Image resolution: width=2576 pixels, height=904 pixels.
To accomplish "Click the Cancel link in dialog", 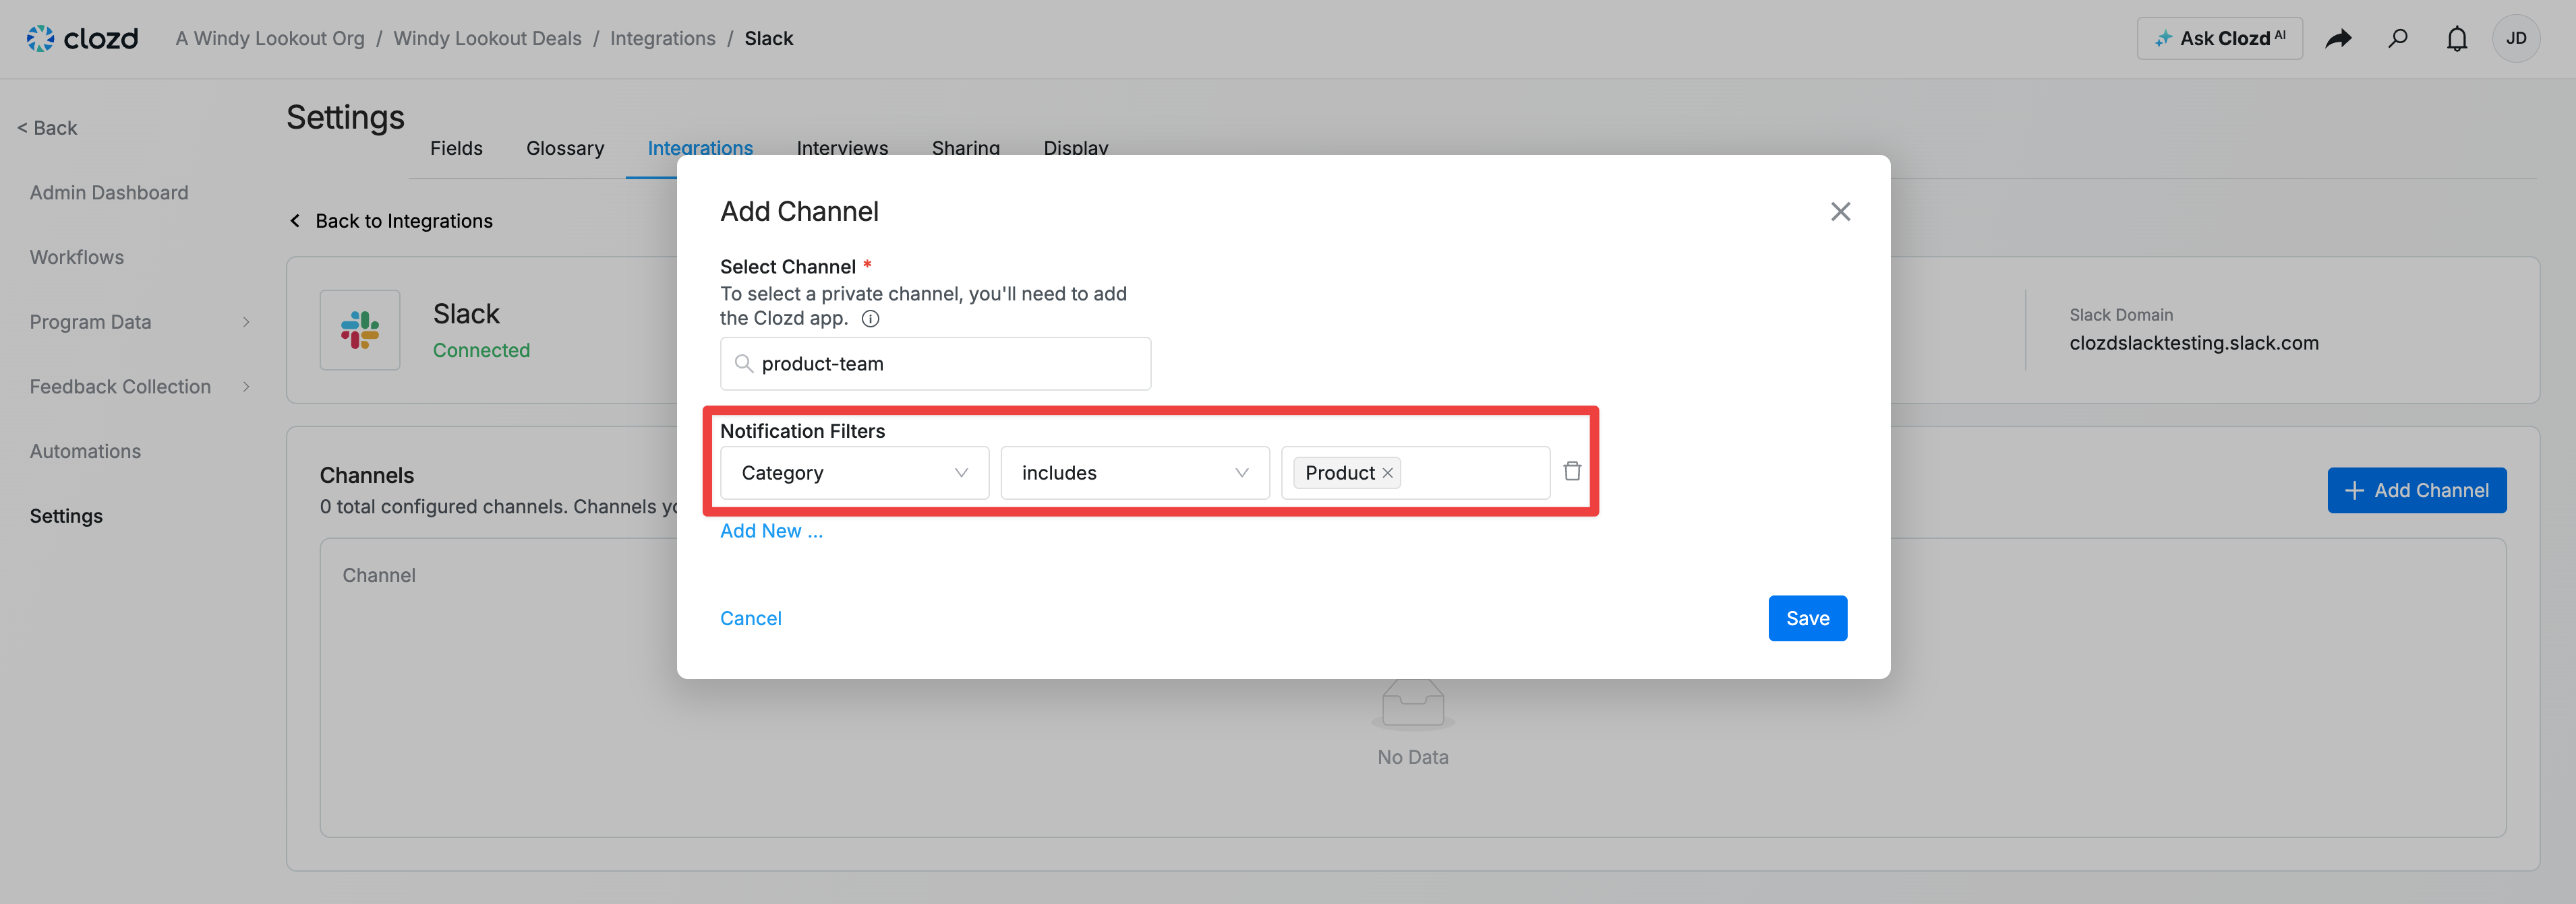I will (x=750, y=618).
